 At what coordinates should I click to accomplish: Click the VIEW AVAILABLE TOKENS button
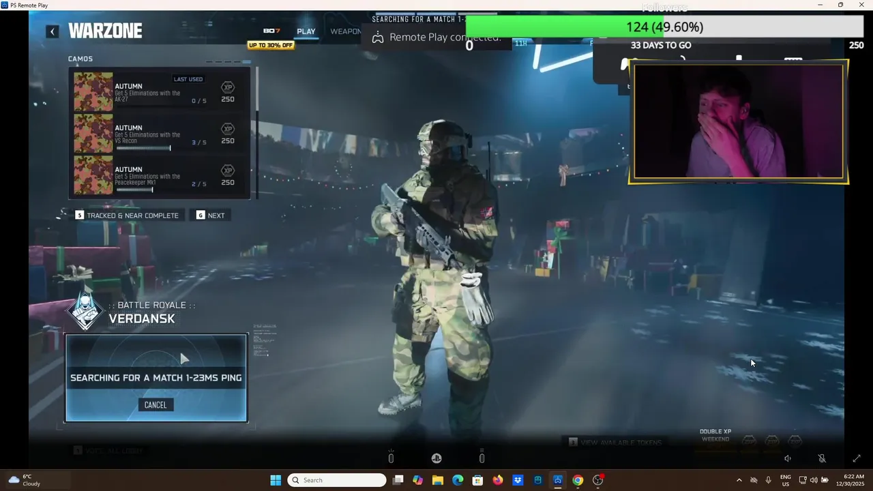point(615,443)
